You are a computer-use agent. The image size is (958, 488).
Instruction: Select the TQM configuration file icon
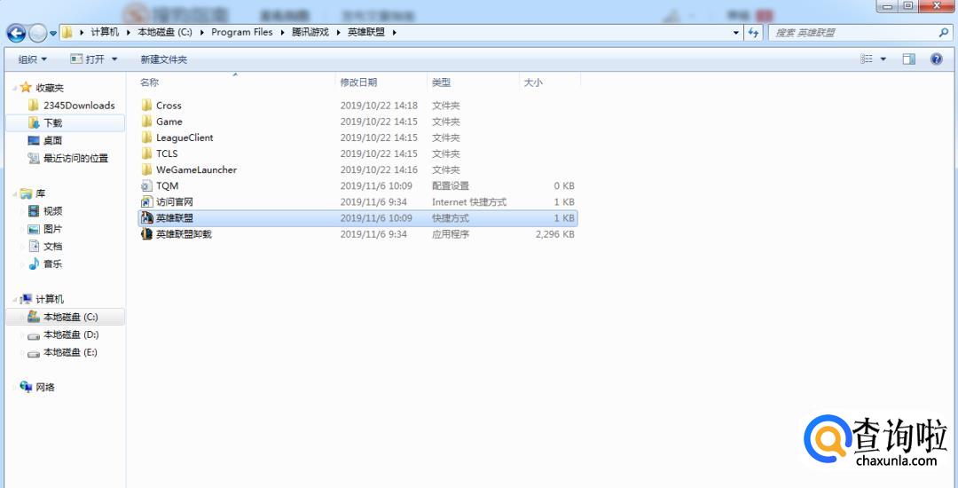point(146,185)
